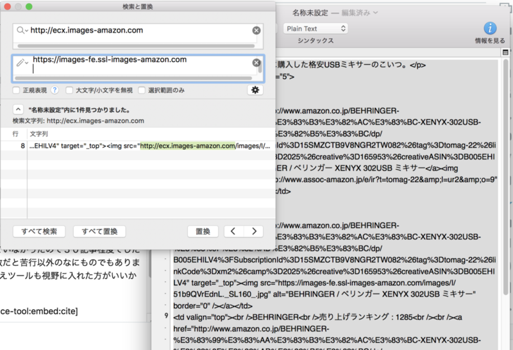Enable the 選択範囲のみ checkbox
This screenshot has width=513, height=350.
point(141,90)
